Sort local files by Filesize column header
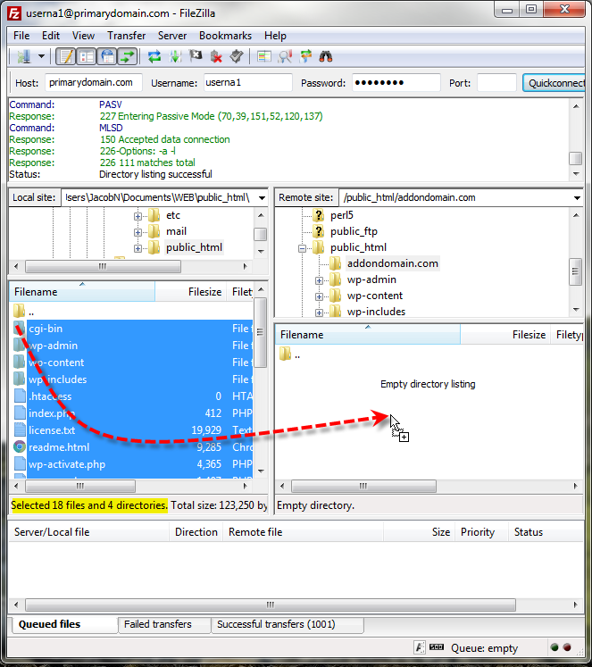 pos(204,292)
